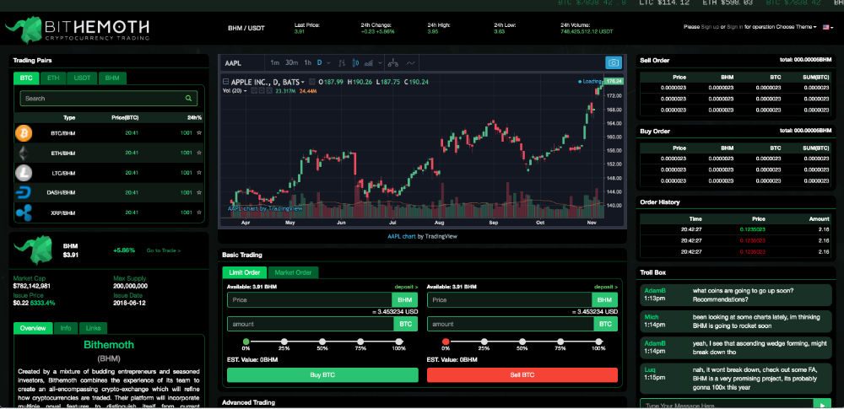Click the line wave icon in chart toolbar

pos(411,63)
